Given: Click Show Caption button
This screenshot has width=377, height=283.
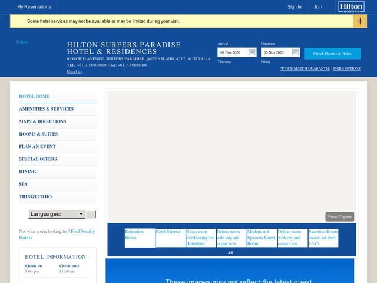Looking at the screenshot, I should coord(339,216).
